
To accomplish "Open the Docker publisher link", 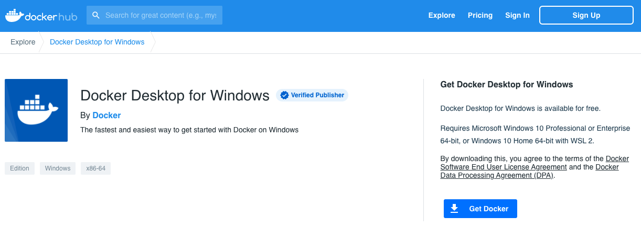I will [x=106, y=115].
